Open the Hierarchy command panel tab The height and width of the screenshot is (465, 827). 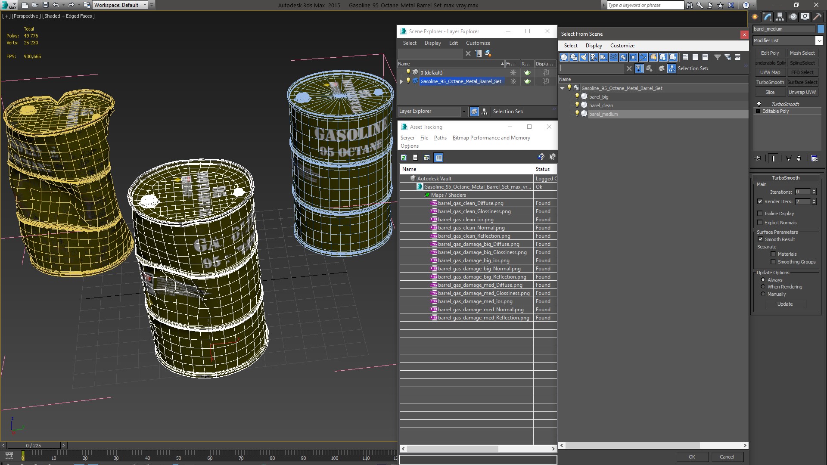pyautogui.click(x=780, y=17)
